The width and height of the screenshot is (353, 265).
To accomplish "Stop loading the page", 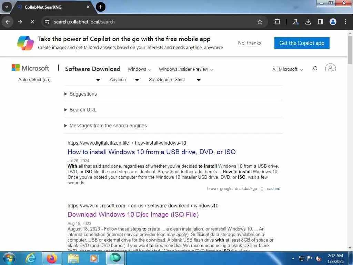I will [32, 22].
